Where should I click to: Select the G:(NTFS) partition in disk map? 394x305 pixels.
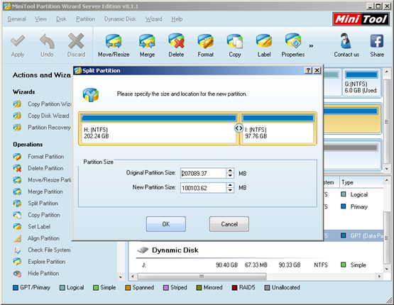coord(361,83)
